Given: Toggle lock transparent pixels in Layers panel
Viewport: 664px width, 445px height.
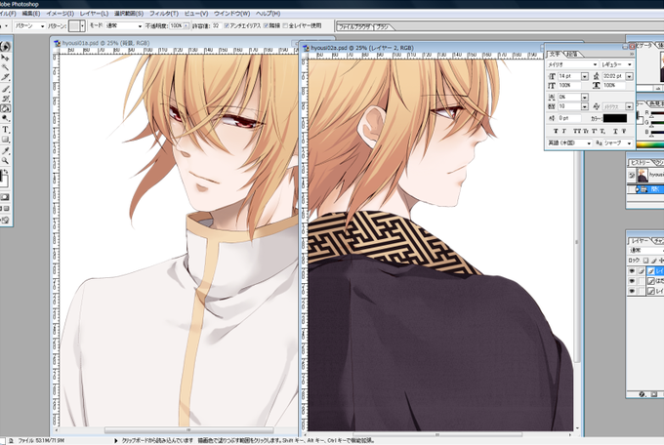Looking at the screenshot, I should tap(645, 261).
